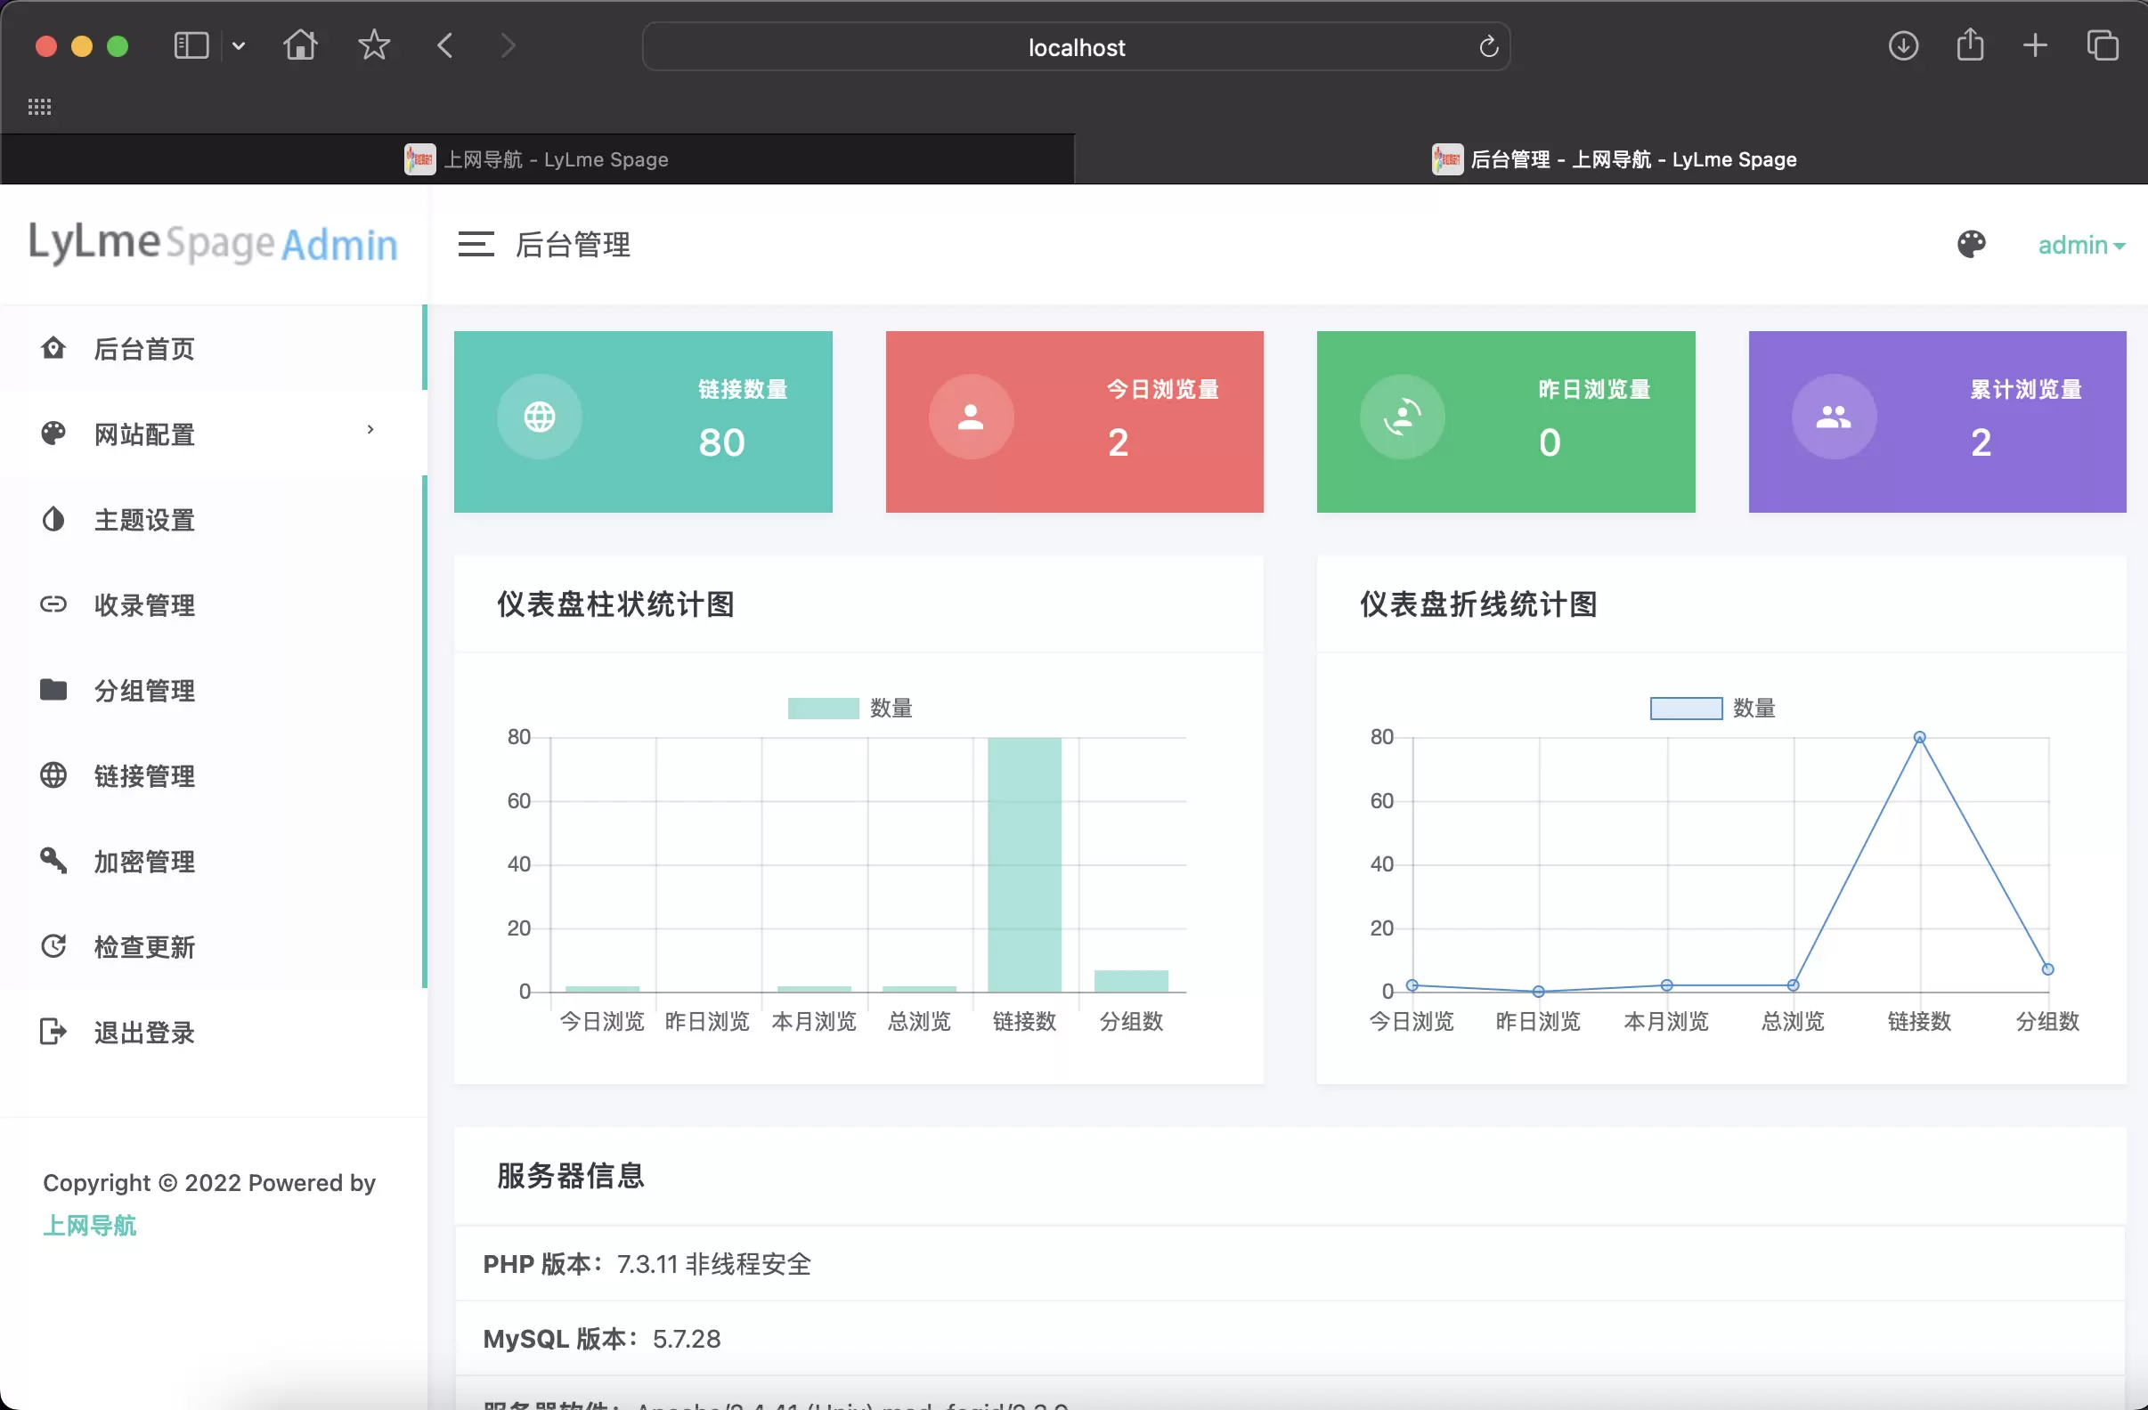The image size is (2148, 1410).
Task: Open 收录管理 via its link icon
Action: [54, 604]
